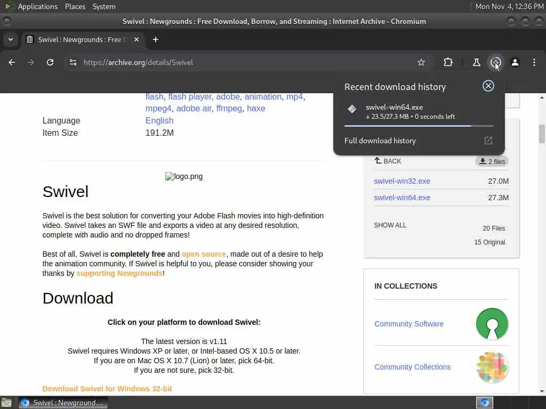Open the System menu
The width and height of the screenshot is (546, 409).
pos(104,6)
